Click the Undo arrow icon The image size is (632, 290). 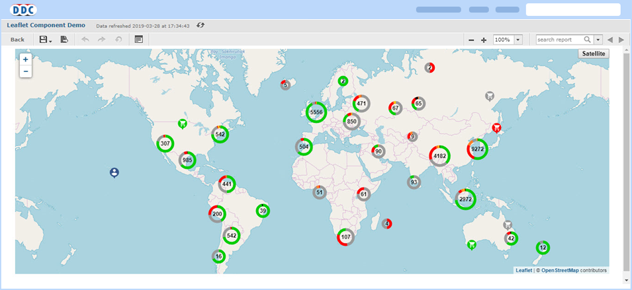[85, 40]
